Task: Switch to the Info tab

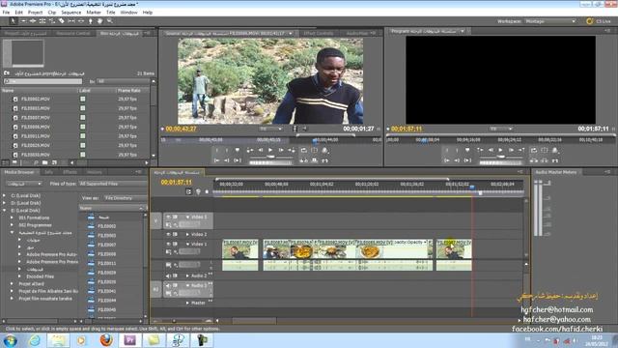Action: coord(49,172)
